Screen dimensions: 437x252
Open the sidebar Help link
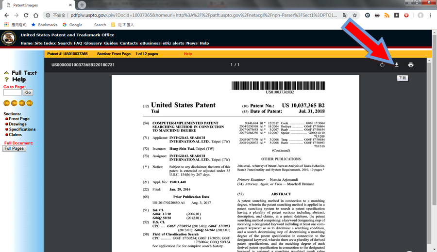click(19, 79)
